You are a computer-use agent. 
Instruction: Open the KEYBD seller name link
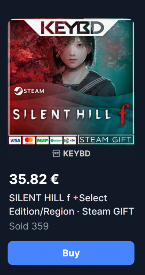coord(77,154)
